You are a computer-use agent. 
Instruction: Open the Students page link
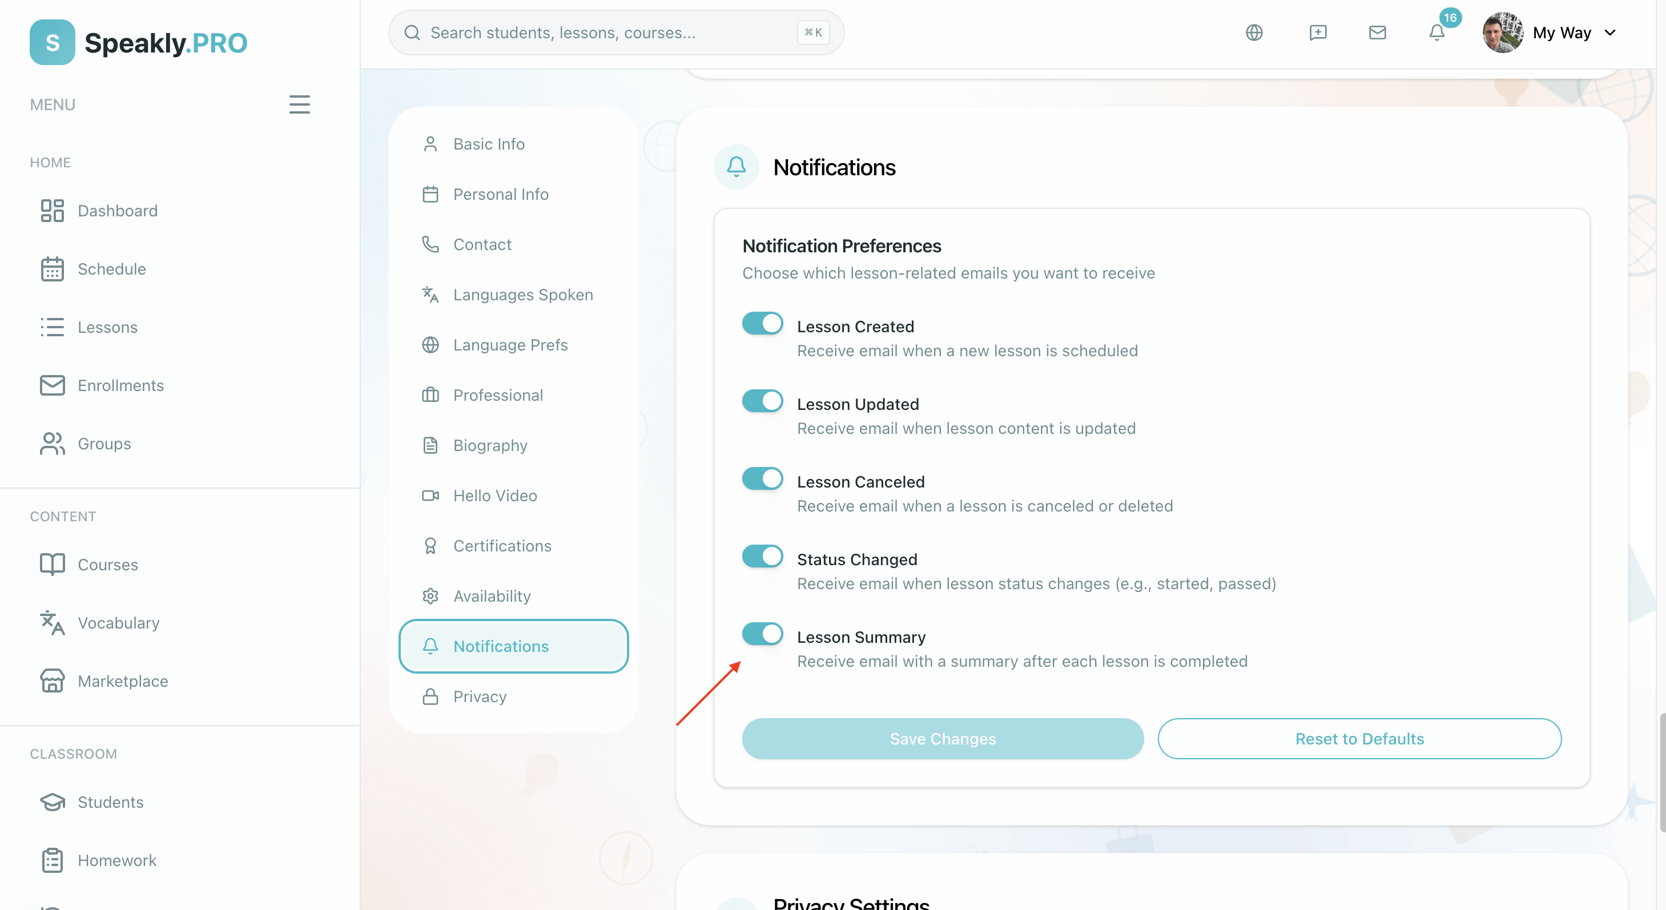[x=110, y=802]
